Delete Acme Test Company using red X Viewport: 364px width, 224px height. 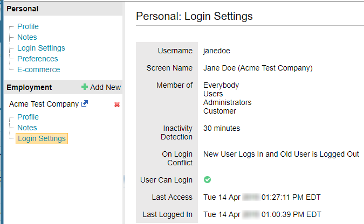coord(117,104)
